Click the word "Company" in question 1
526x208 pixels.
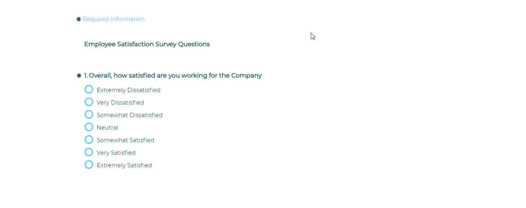tap(246, 76)
